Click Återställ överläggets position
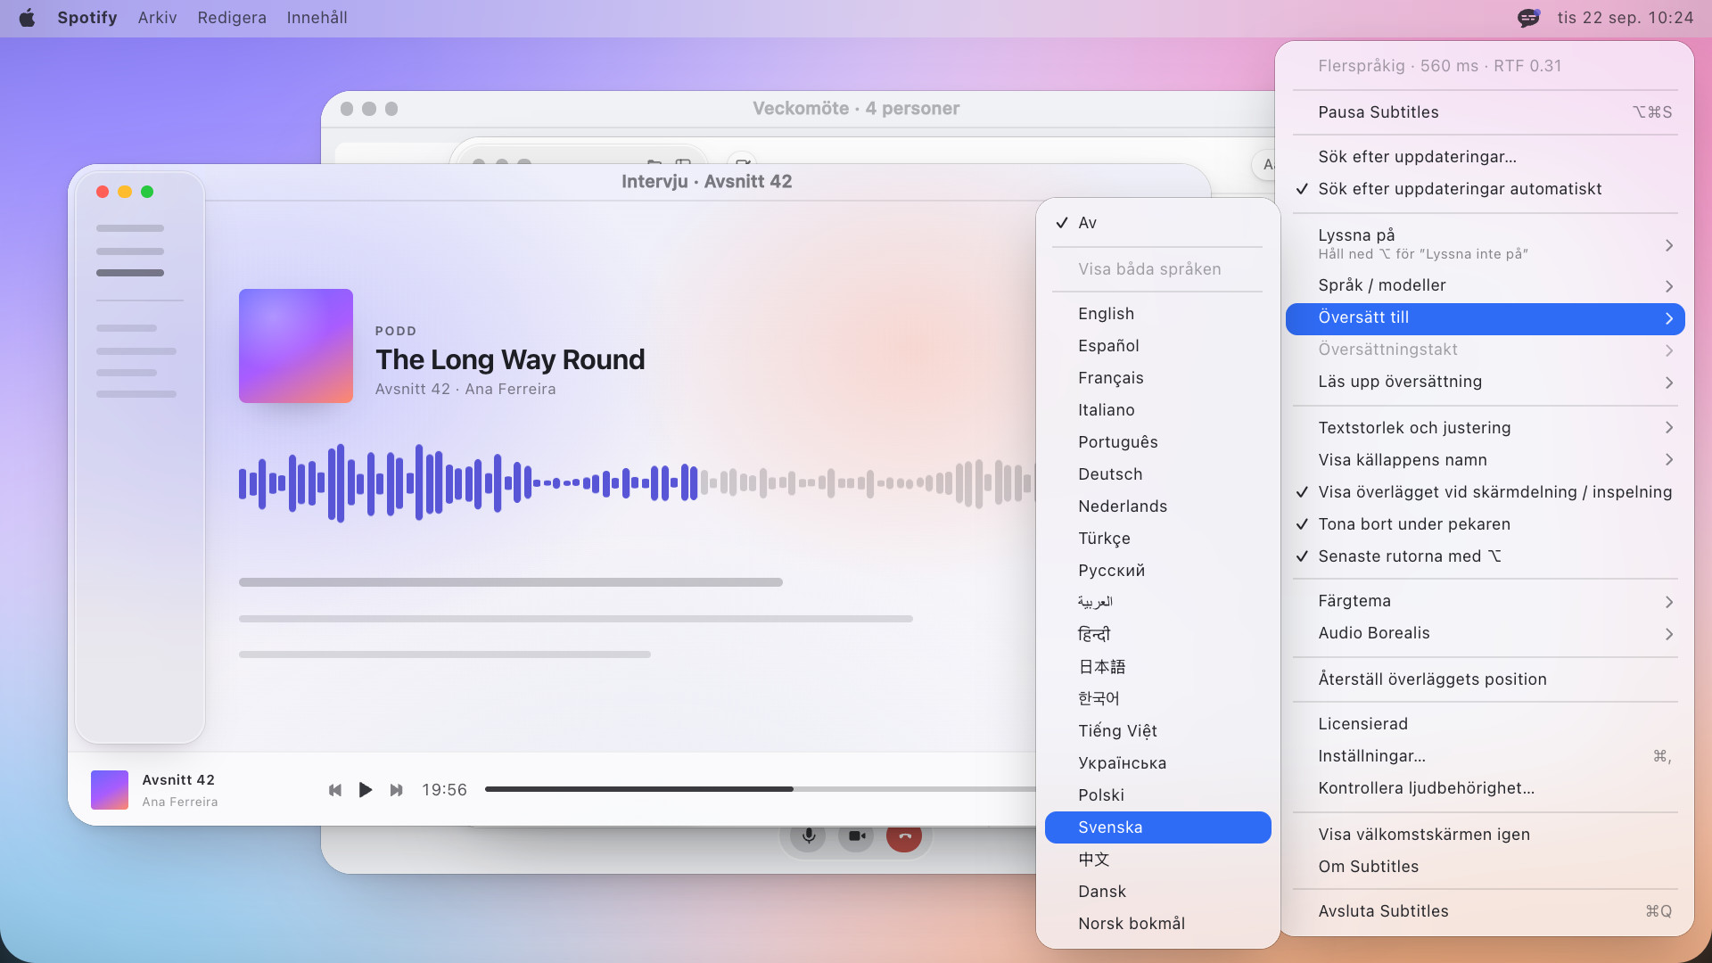Viewport: 1712px width, 963px height. click(x=1485, y=679)
